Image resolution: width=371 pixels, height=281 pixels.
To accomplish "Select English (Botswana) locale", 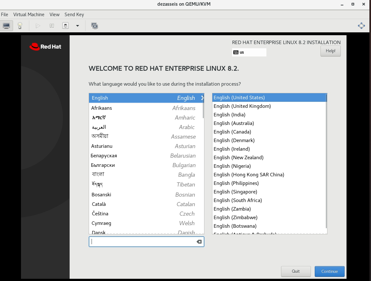I will point(269,226).
